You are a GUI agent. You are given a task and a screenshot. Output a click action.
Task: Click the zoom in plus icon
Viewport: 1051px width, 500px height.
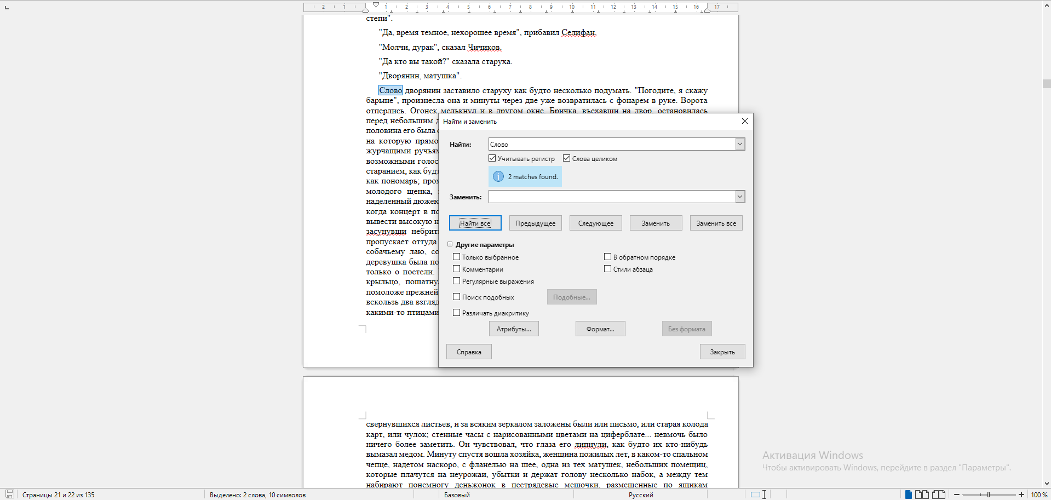(x=1021, y=495)
